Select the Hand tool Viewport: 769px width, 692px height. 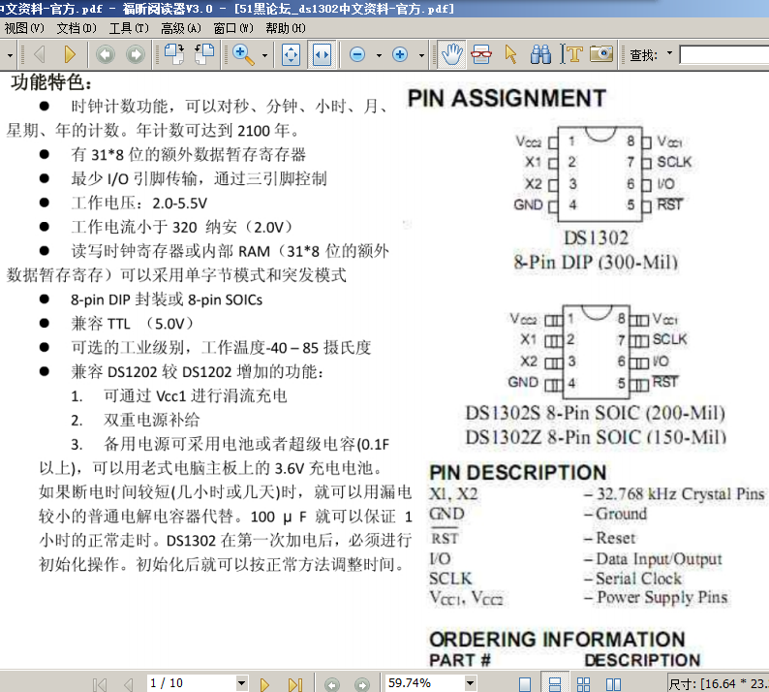[x=451, y=54]
